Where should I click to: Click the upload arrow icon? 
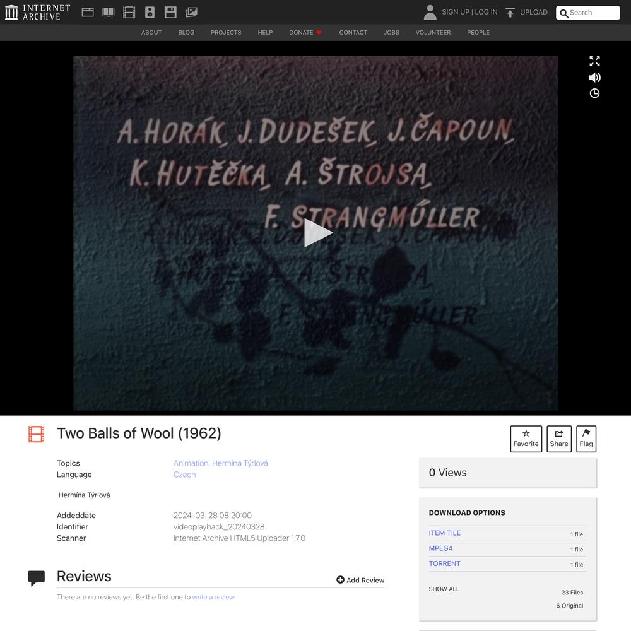pos(510,13)
